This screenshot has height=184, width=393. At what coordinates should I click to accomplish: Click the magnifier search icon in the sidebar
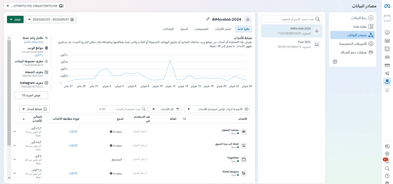[x=387, y=169]
